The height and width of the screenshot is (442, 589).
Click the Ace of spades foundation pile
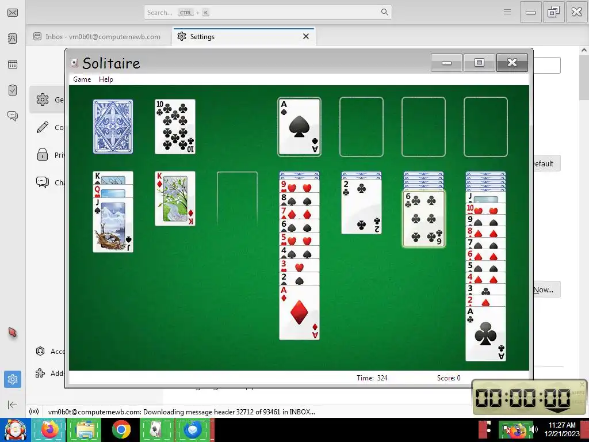tap(299, 127)
